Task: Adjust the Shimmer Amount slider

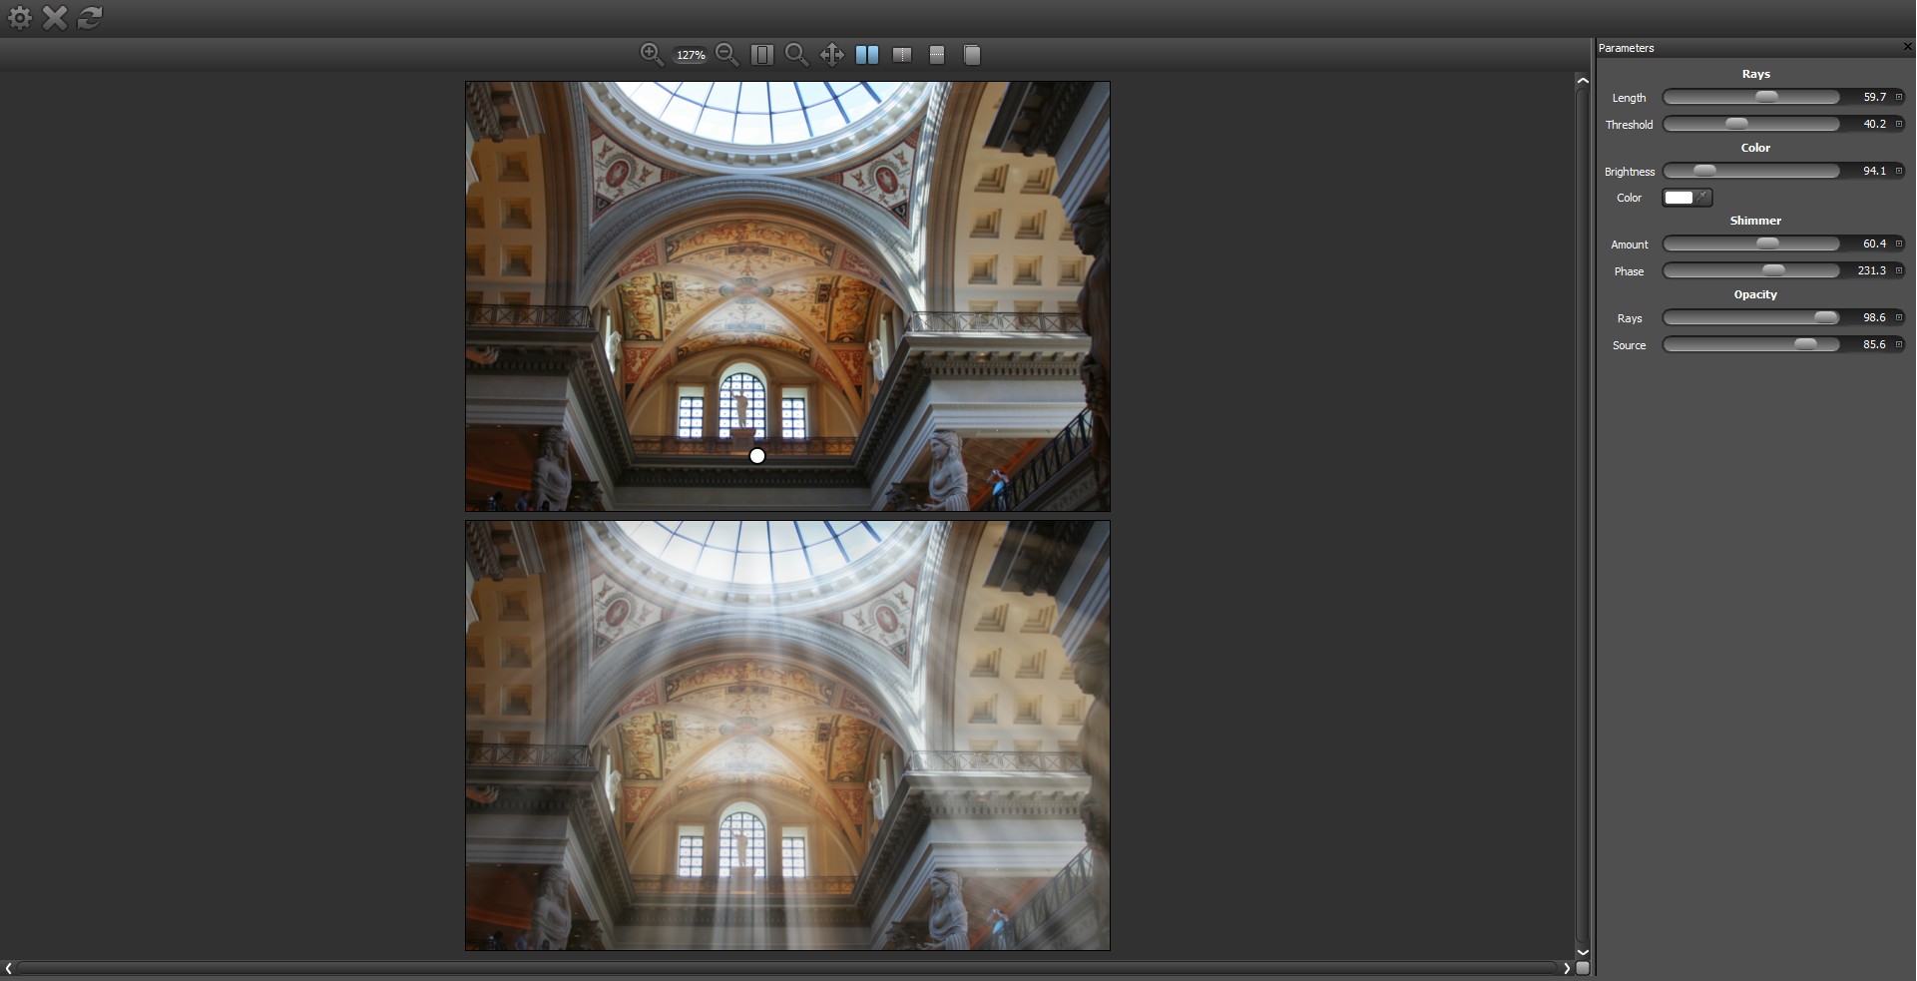Action: pos(1750,244)
